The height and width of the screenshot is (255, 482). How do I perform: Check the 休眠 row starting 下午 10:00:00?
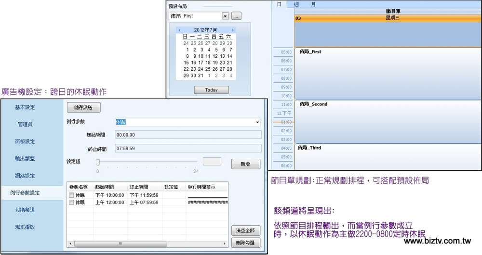pyautogui.click(x=71, y=195)
